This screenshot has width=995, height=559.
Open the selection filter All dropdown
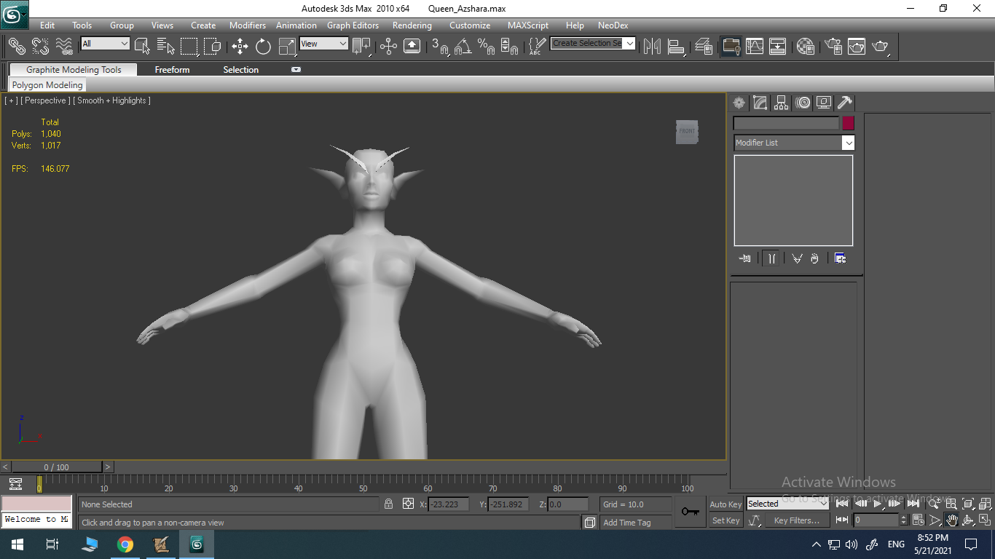point(105,44)
